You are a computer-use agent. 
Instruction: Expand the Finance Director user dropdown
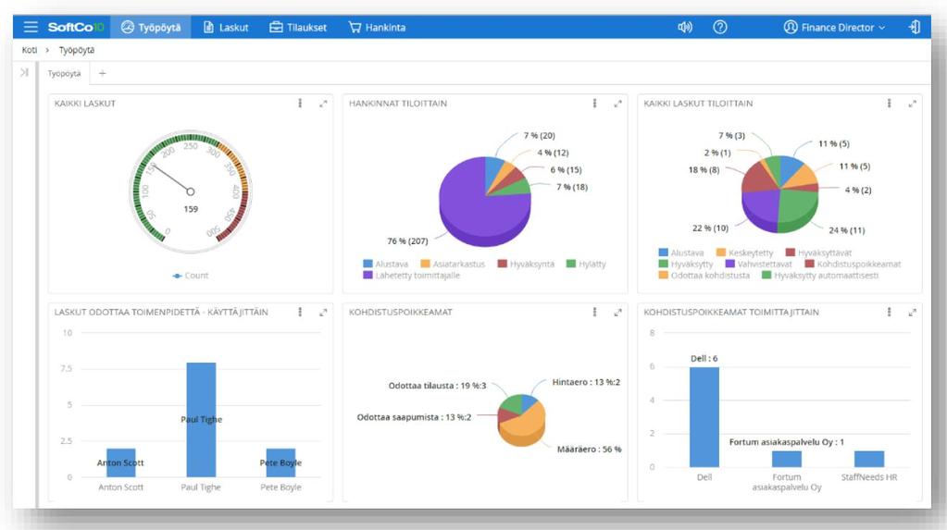point(834,27)
